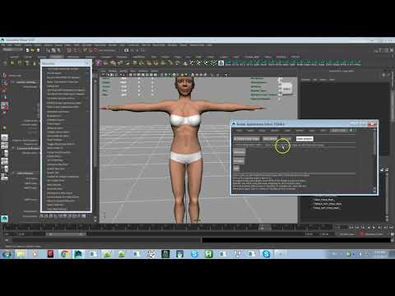Click go to start of playback range button

(351, 227)
